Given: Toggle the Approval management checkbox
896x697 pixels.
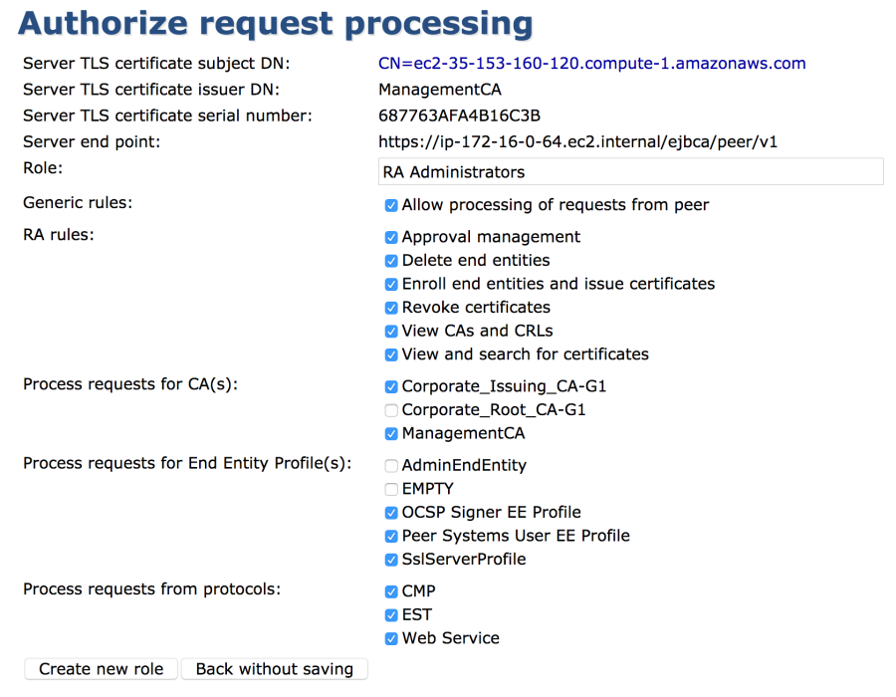Looking at the screenshot, I should (391, 238).
